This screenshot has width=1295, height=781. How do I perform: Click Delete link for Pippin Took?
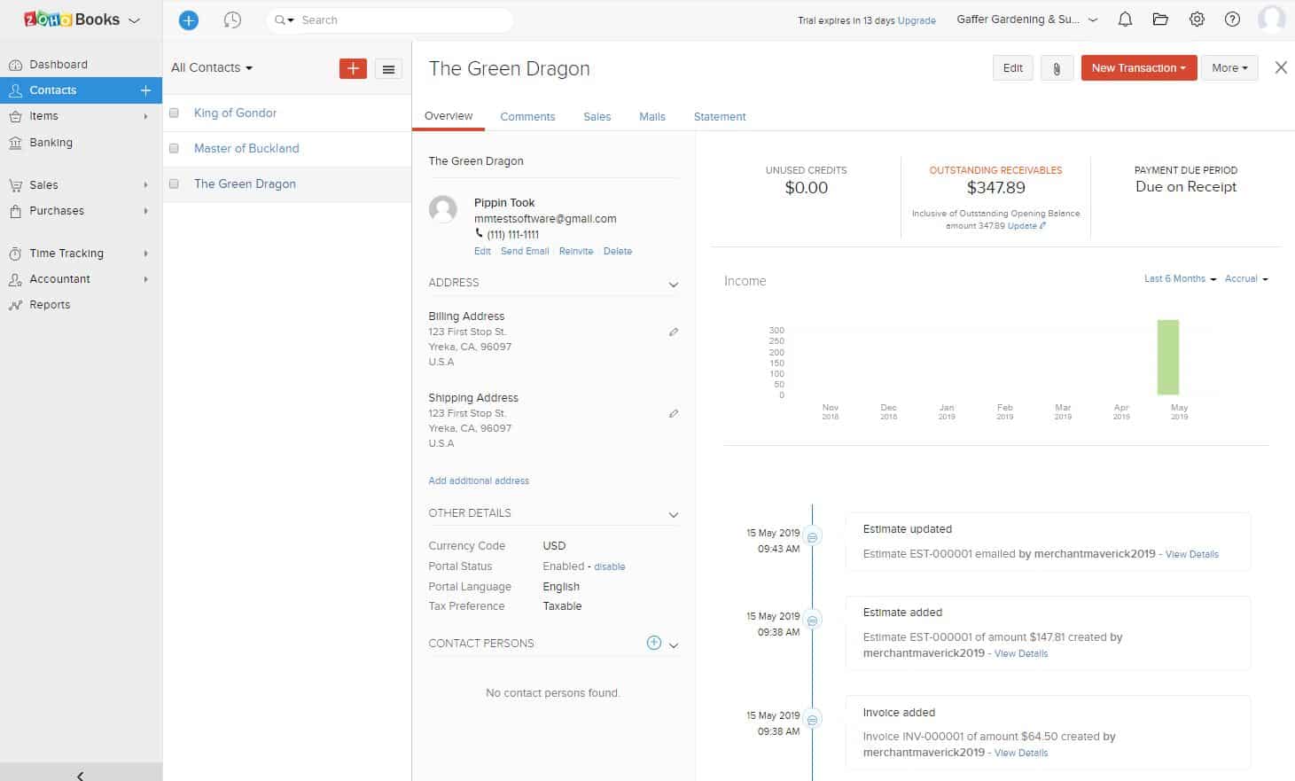pyautogui.click(x=618, y=251)
